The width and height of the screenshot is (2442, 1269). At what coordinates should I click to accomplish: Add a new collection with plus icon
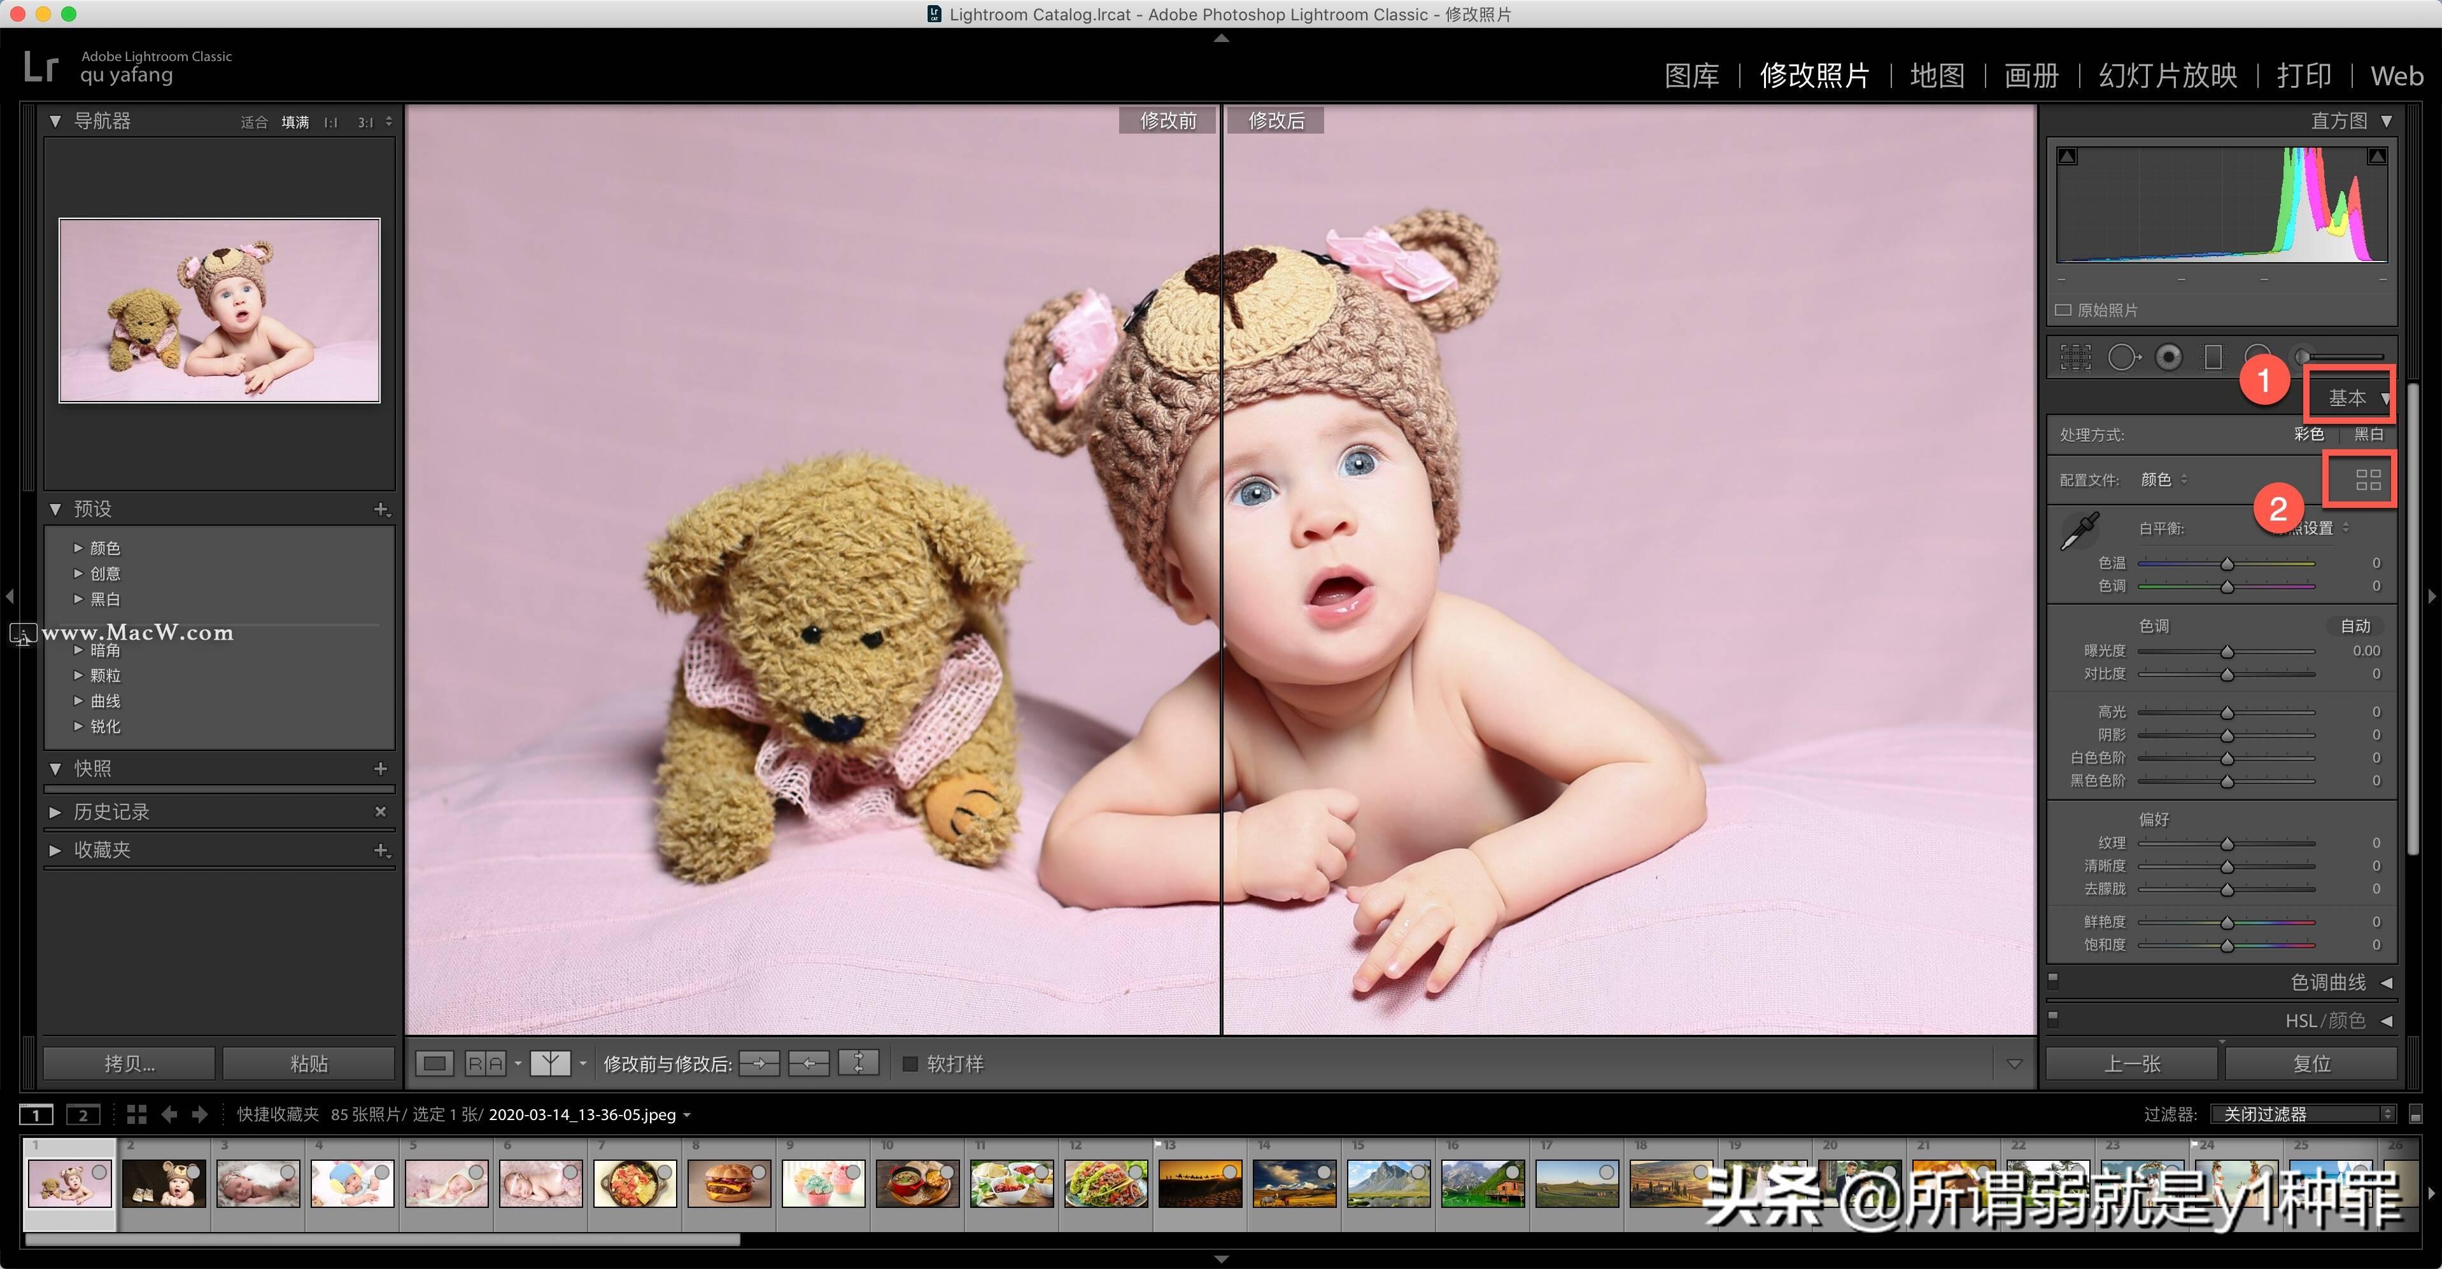pos(381,850)
